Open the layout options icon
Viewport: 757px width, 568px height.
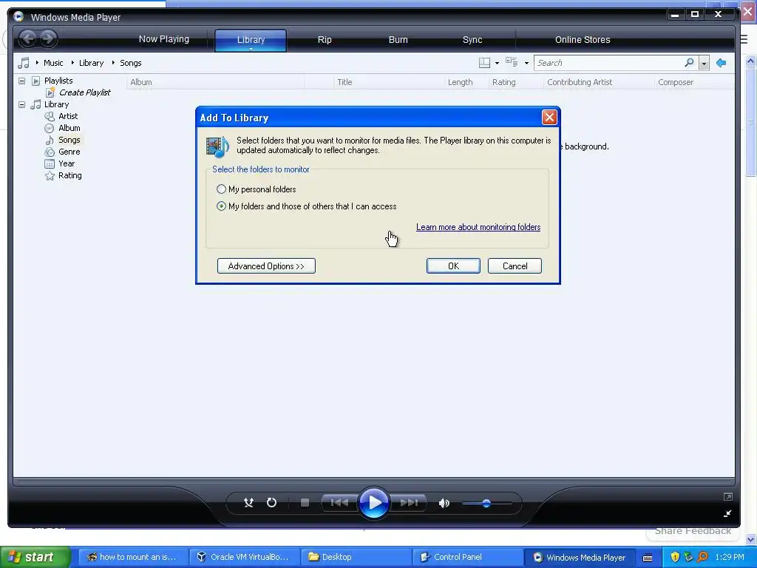click(x=484, y=63)
